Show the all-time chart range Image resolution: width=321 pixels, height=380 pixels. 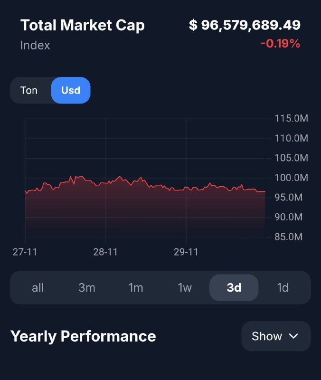click(38, 288)
